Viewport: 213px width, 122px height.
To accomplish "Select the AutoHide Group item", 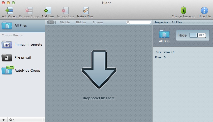I will (22, 70).
